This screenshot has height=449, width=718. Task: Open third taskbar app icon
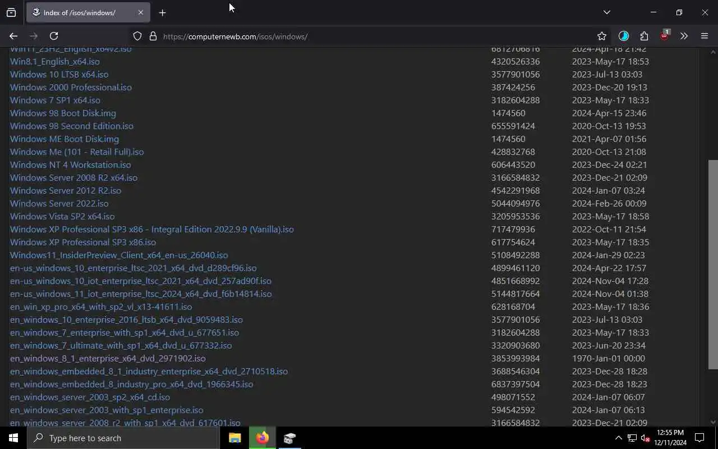(289, 438)
